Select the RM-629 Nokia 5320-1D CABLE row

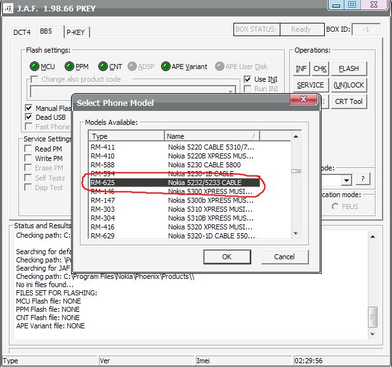pos(175,236)
